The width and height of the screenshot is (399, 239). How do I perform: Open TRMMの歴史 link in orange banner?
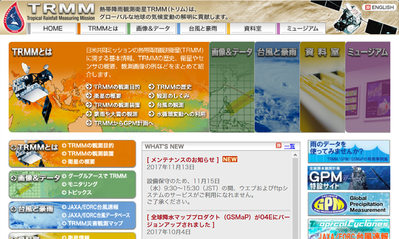174,87
